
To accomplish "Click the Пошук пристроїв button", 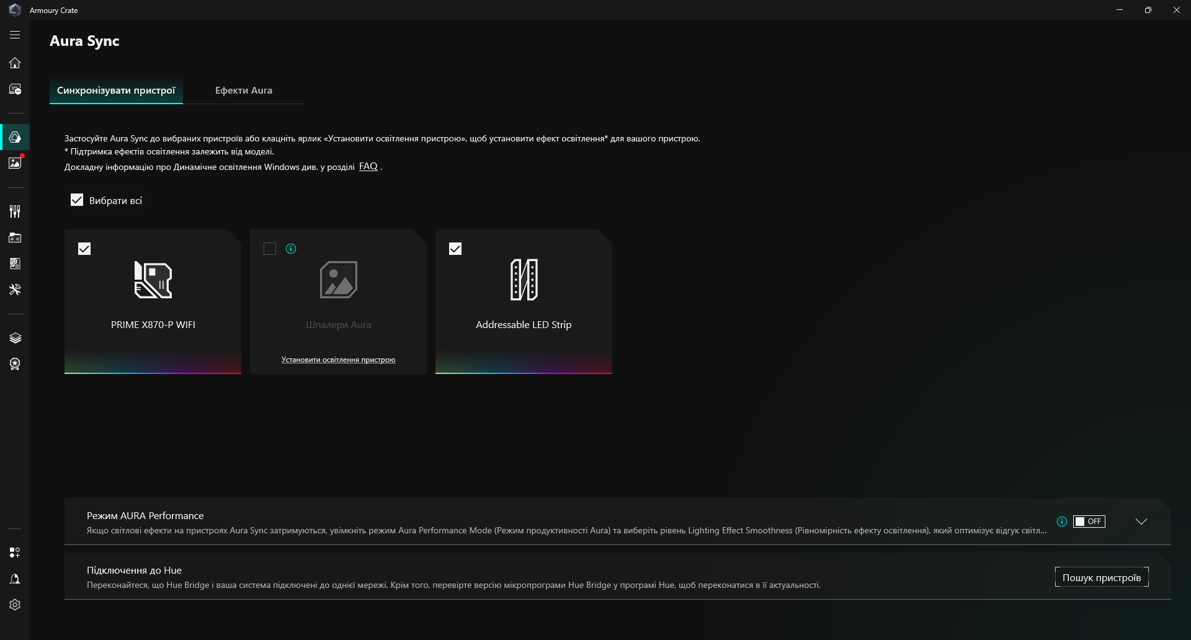I will click(x=1102, y=577).
